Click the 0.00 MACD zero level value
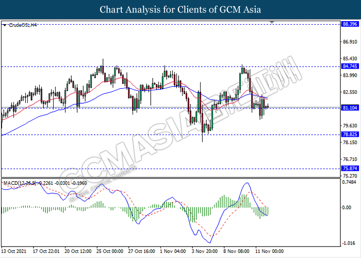This screenshot has width=361, height=258. [x=347, y=207]
